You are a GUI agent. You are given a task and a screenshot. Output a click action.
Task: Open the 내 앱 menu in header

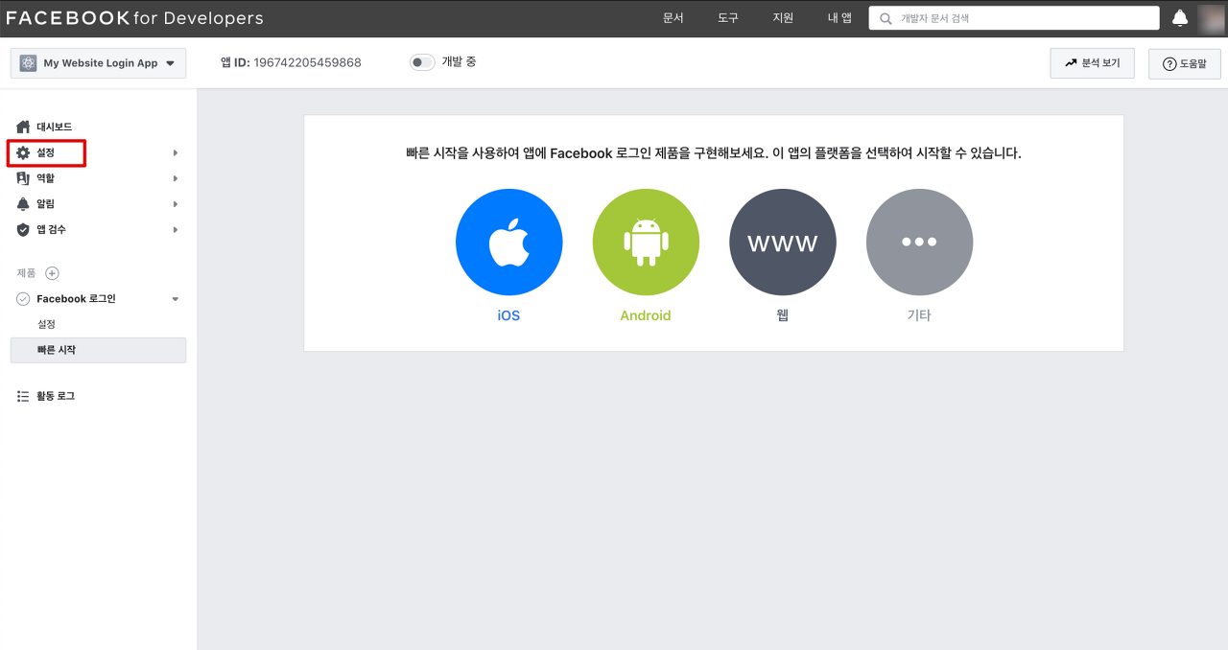click(x=839, y=18)
